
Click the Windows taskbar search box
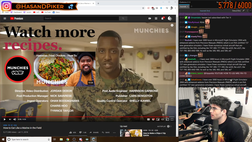point(29,139)
